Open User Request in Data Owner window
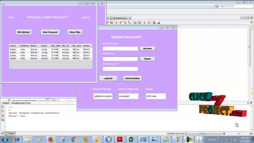 pos(50,32)
